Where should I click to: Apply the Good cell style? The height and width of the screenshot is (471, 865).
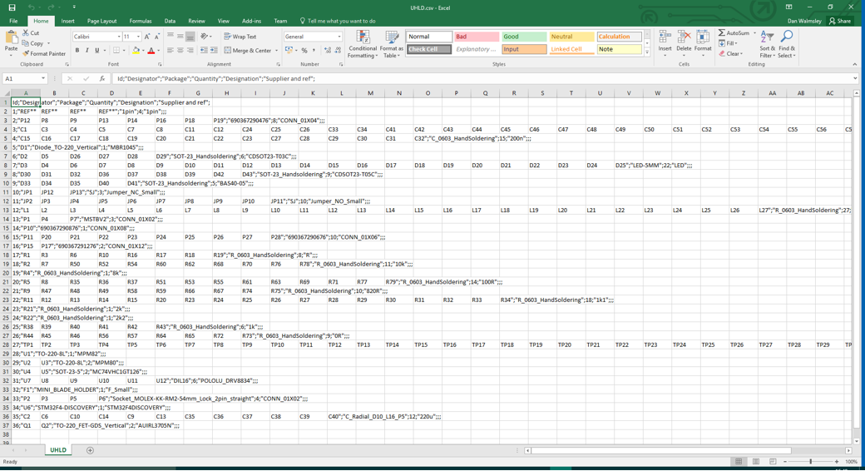point(524,37)
